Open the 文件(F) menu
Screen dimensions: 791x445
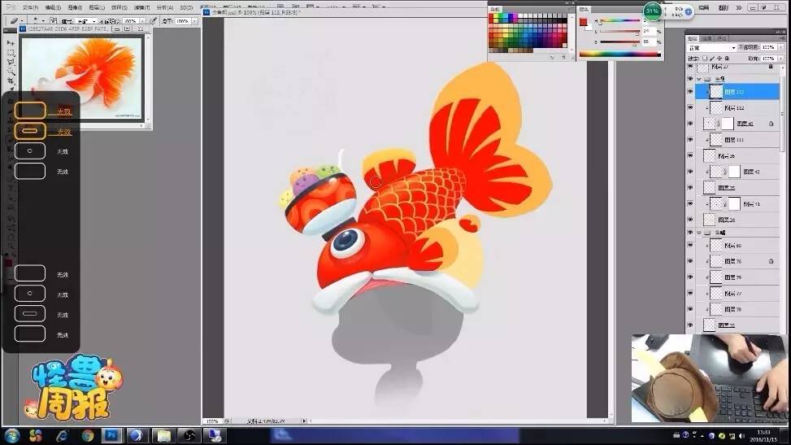pyautogui.click(x=31, y=7)
